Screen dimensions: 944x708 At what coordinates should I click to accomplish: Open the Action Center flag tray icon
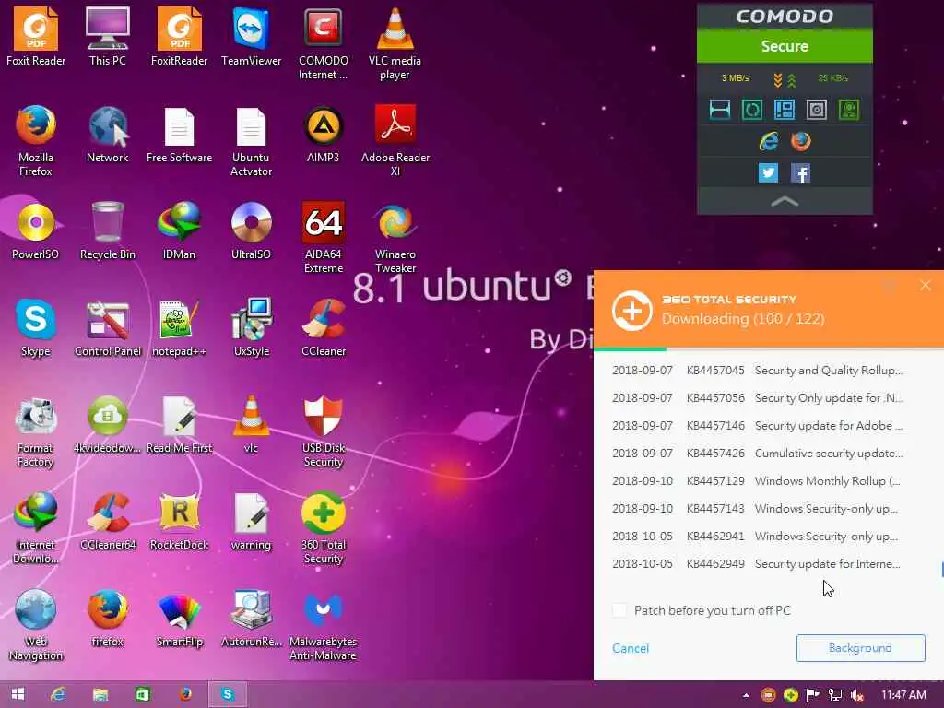point(813,695)
